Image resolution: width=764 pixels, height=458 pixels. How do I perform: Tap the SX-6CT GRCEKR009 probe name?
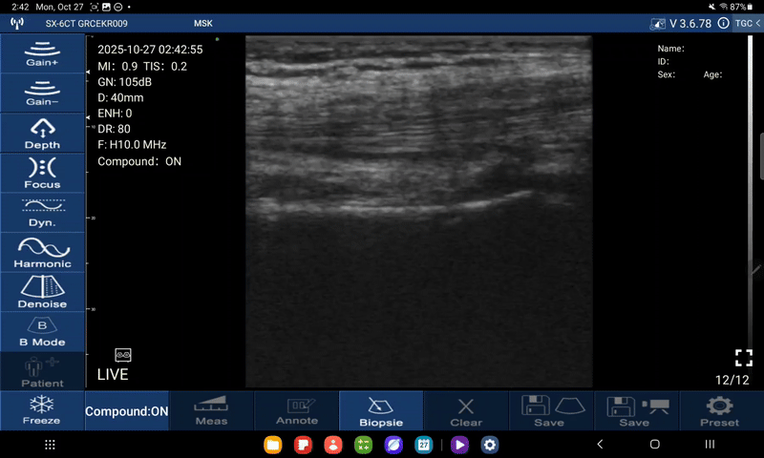[x=87, y=23]
